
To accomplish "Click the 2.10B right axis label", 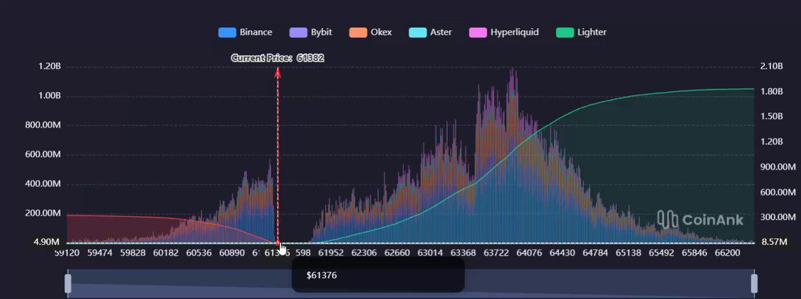I will pyautogui.click(x=771, y=66).
